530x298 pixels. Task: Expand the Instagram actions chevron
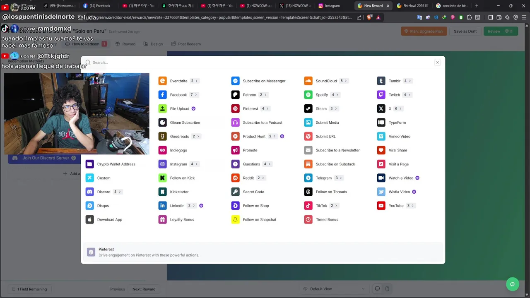(x=196, y=164)
